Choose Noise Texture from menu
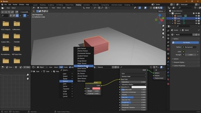The height and width of the screenshot is (113, 201). 84,68
